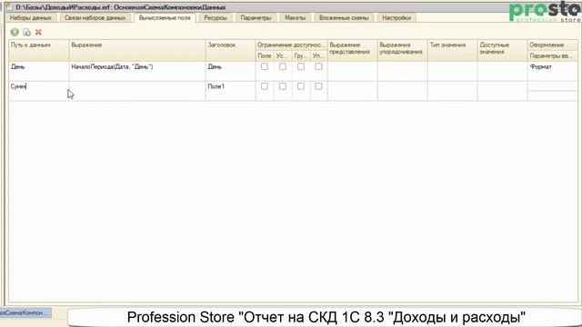
Task: Go to the Параметры tab
Action: (x=256, y=18)
